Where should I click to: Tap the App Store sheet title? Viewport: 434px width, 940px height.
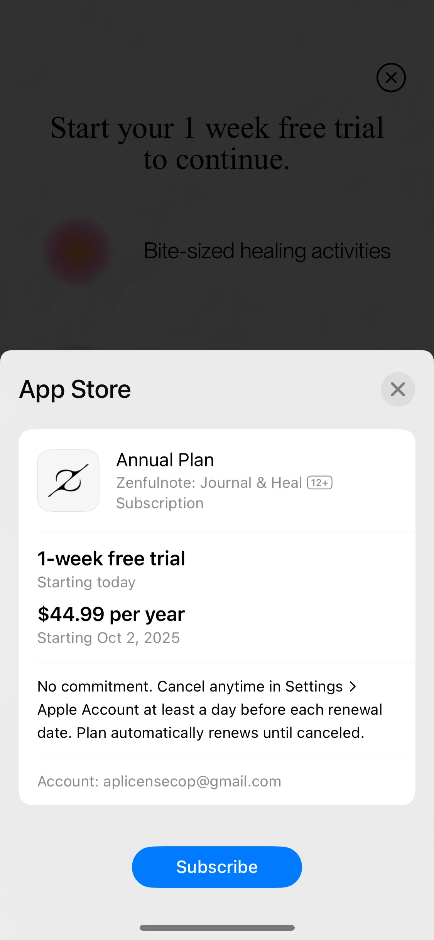point(75,389)
